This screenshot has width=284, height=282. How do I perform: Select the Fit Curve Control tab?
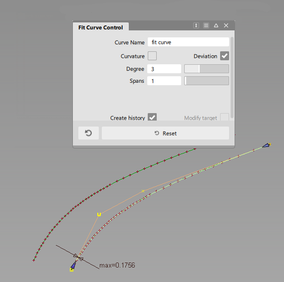click(x=101, y=27)
